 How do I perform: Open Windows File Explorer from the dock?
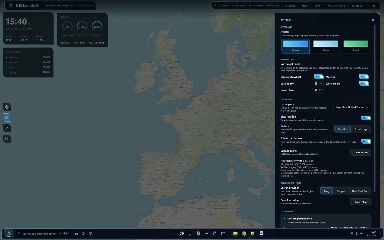236,233
